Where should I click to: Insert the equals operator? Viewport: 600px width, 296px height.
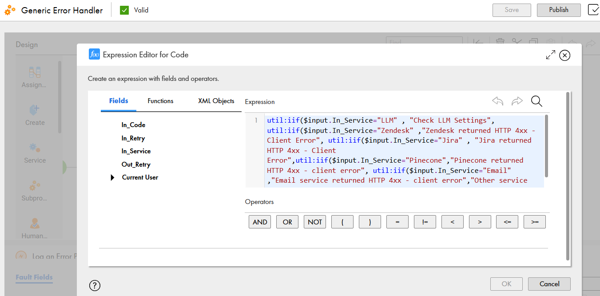click(x=397, y=222)
